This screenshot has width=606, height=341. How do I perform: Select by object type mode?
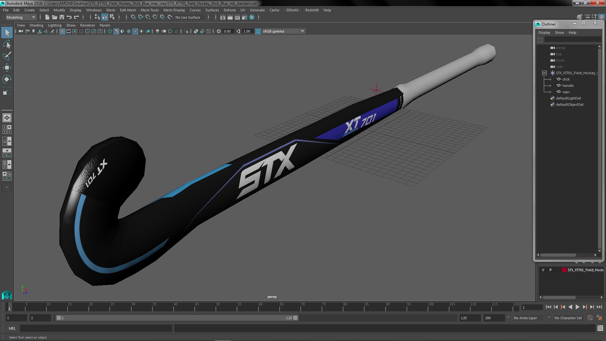pyautogui.click(x=104, y=17)
